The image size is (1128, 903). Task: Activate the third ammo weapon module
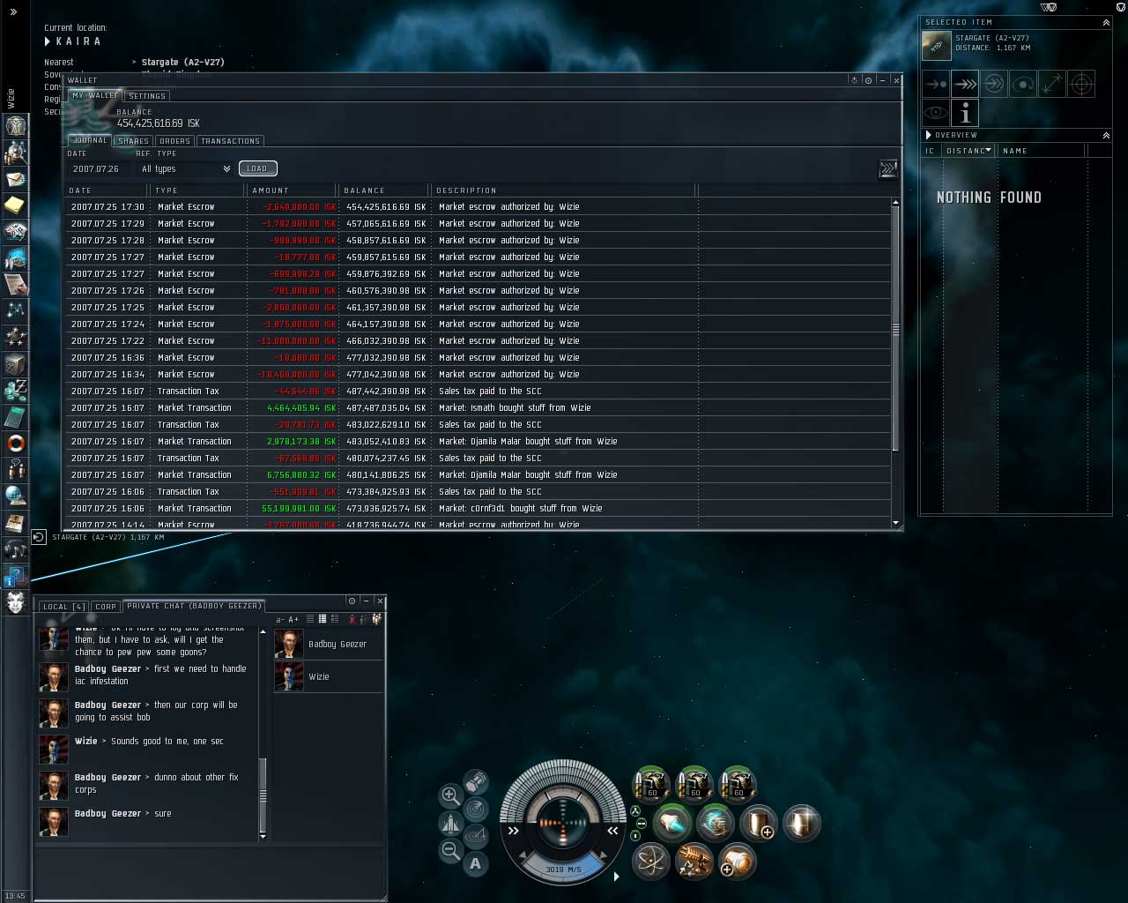tap(738, 784)
